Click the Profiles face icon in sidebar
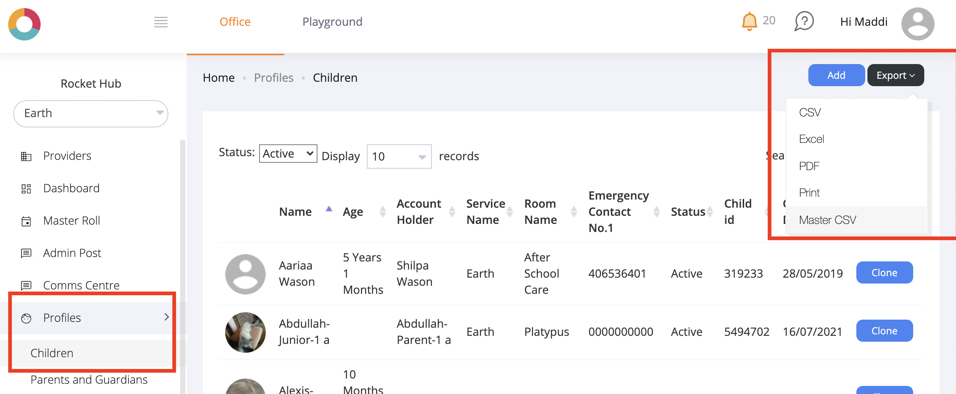The height and width of the screenshot is (394, 956). pos(26,318)
